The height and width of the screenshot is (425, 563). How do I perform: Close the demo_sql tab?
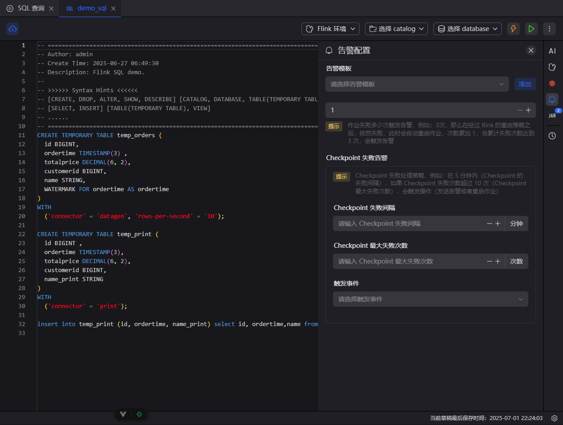[113, 9]
